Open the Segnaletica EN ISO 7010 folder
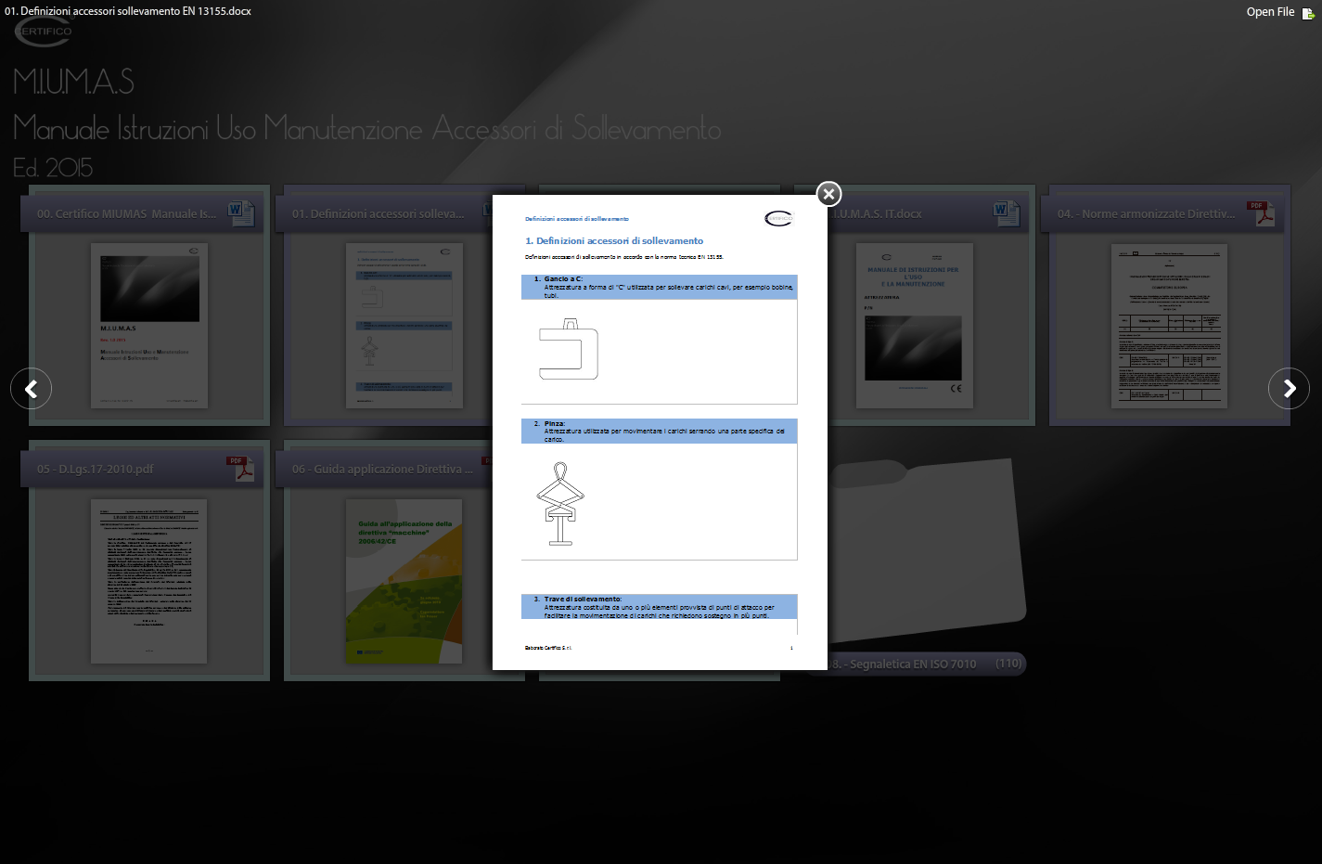 914,664
